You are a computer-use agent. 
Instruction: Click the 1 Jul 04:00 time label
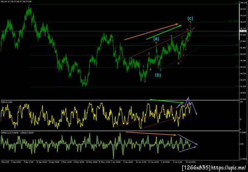[166, 162]
